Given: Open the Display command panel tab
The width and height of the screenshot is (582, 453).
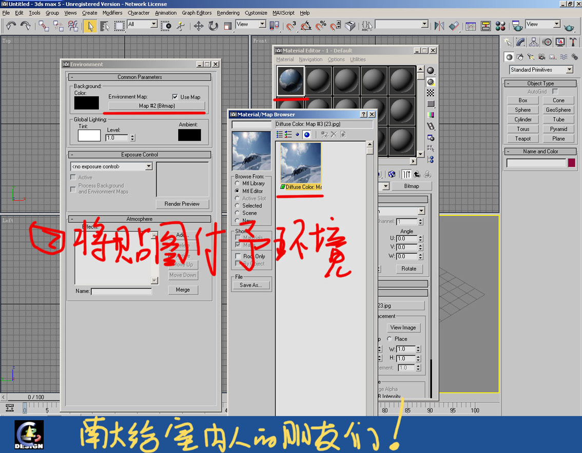Looking at the screenshot, I should (x=560, y=42).
